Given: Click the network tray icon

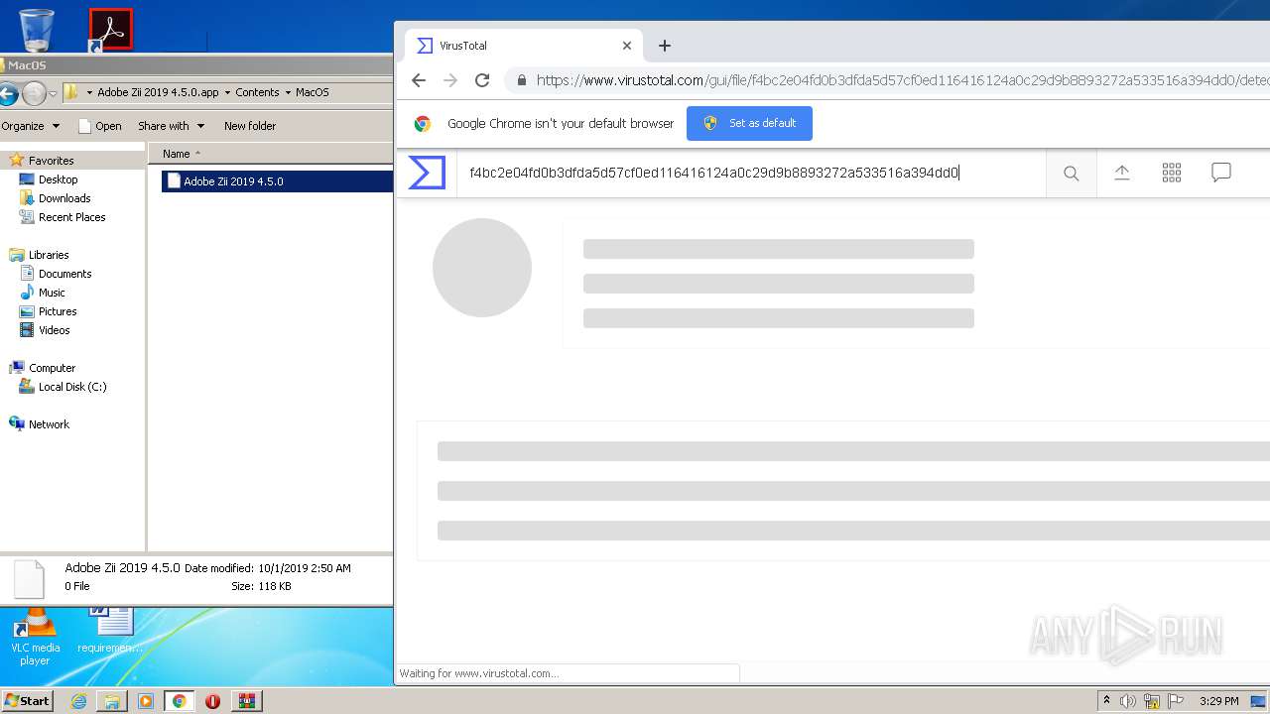Looking at the screenshot, I should 1152,701.
